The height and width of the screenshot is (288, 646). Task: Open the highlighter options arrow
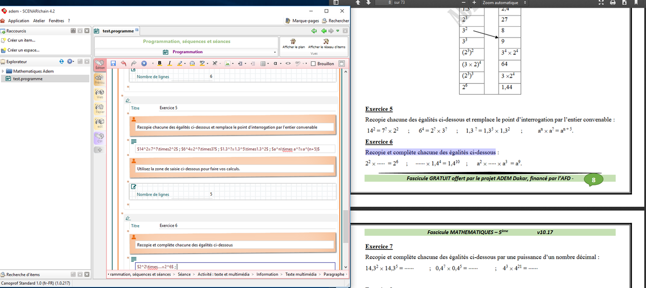point(185,63)
